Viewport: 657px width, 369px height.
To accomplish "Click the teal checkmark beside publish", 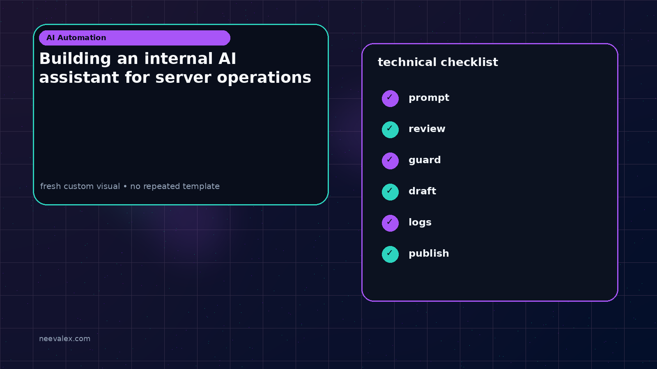I will tap(390, 254).
